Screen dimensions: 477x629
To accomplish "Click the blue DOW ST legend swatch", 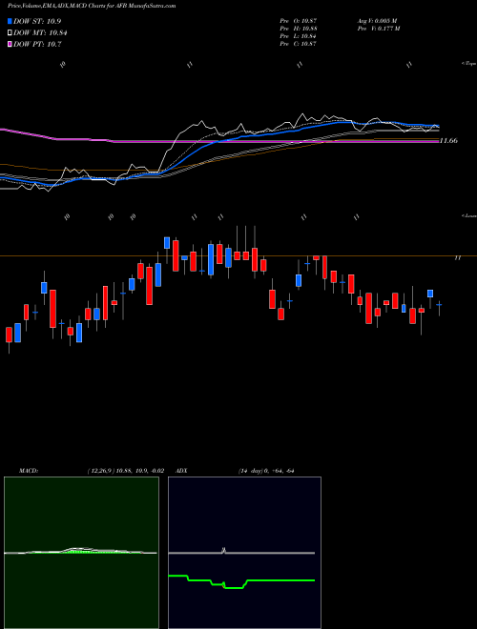I will pos(10,21).
